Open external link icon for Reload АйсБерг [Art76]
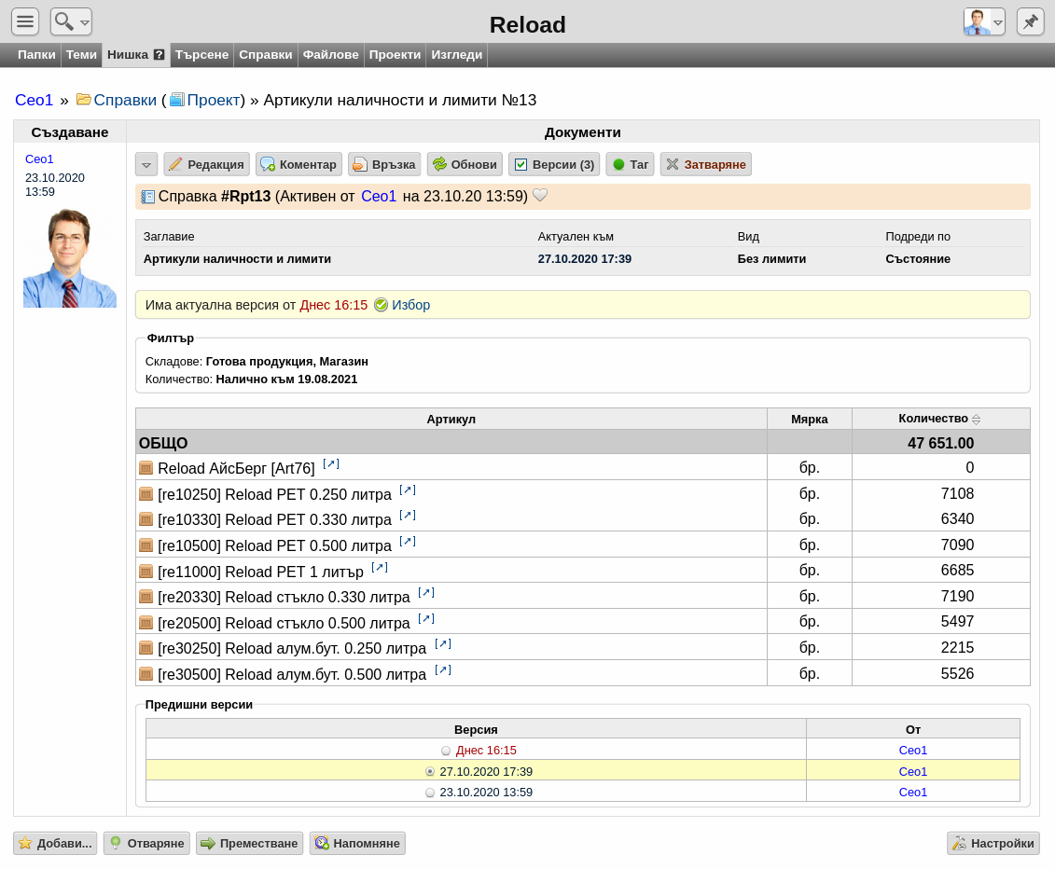The image size is (1055, 869). coord(331,464)
